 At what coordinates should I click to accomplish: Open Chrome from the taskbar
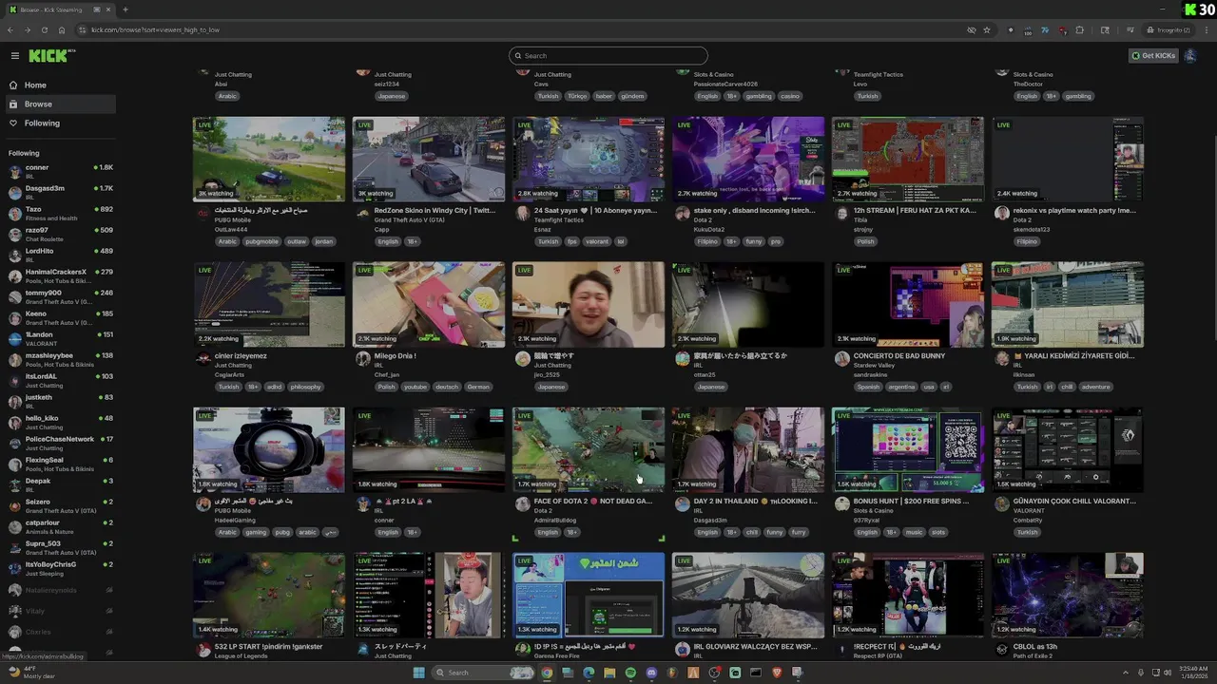[x=547, y=673]
